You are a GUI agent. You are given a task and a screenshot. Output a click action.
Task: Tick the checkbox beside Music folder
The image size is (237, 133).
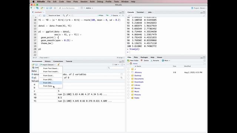(x=128, y=91)
